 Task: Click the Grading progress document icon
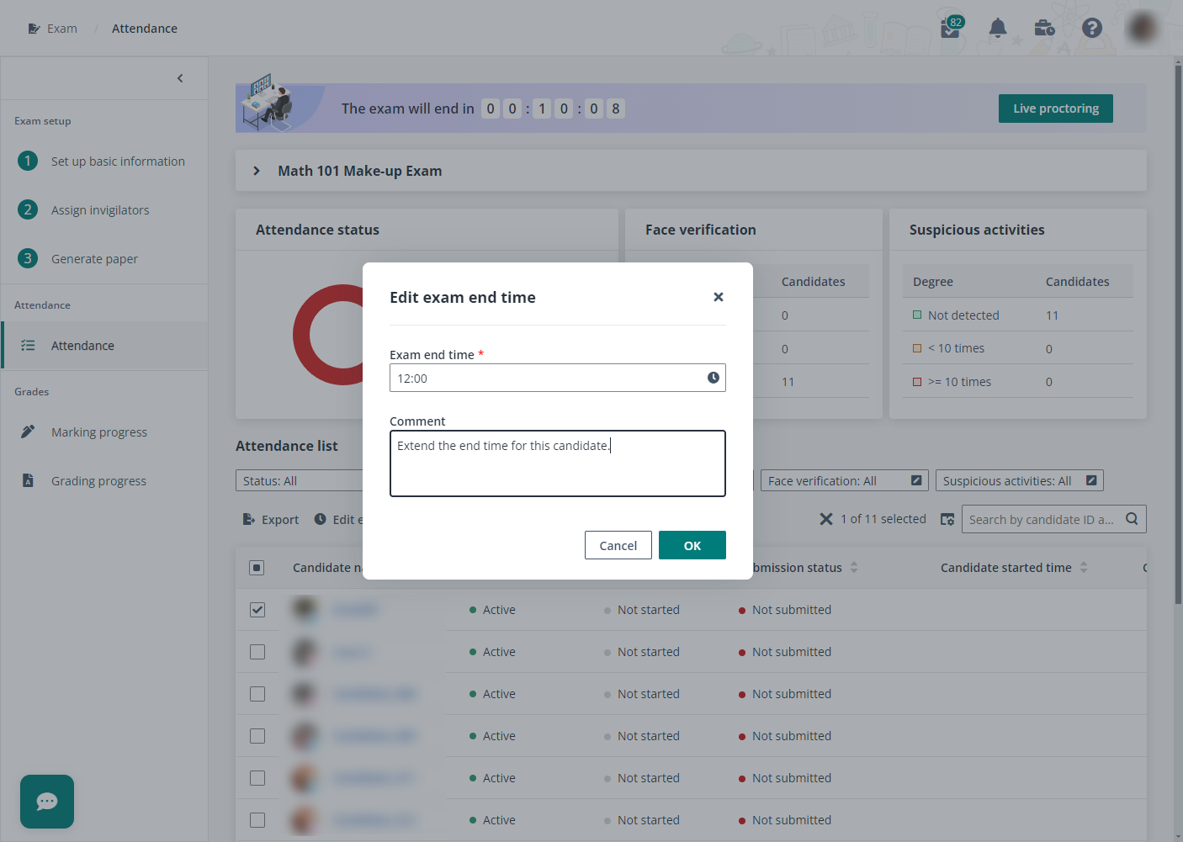(28, 480)
